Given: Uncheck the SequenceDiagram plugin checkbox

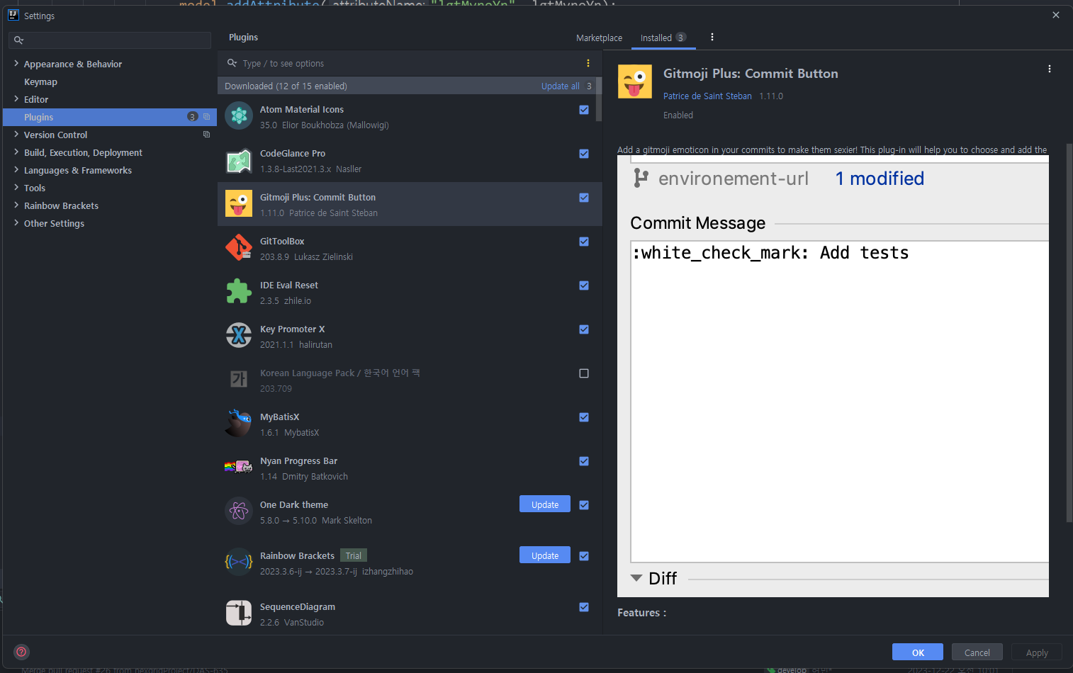Looking at the screenshot, I should point(584,607).
